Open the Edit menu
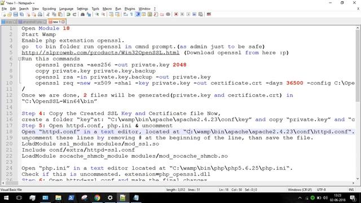This screenshot has width=361, height=203. point(13,9)
